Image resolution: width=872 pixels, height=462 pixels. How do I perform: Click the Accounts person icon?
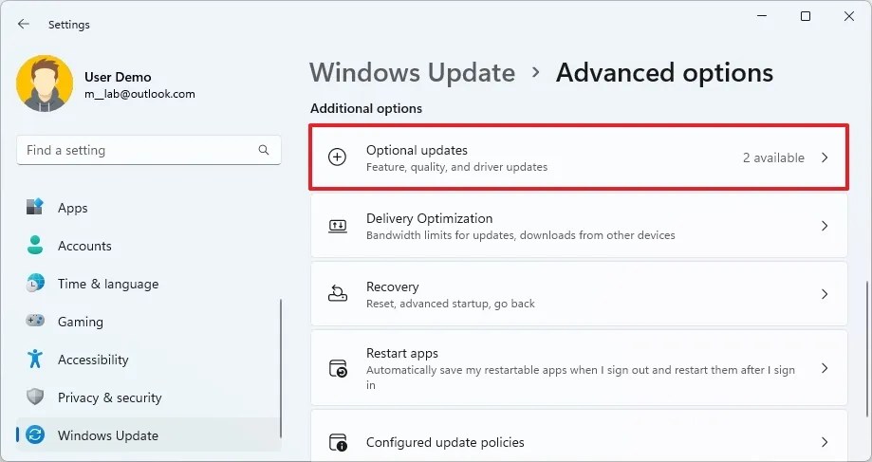35,245
